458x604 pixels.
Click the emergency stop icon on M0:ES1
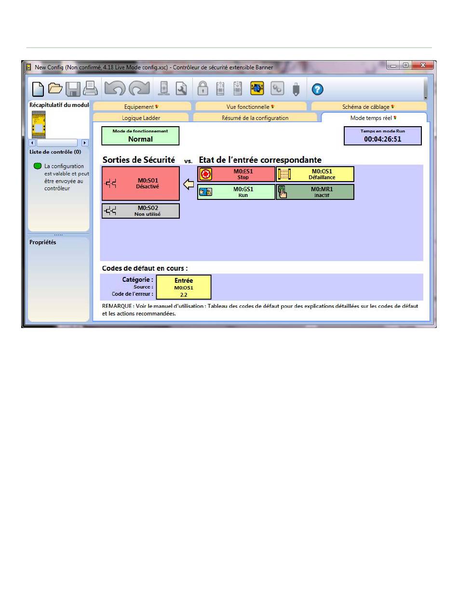click(206, 174)
